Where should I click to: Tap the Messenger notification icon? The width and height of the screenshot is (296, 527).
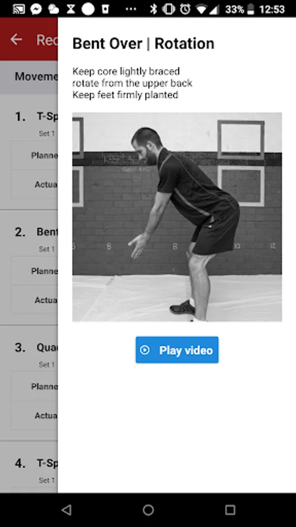coord(36,9)
